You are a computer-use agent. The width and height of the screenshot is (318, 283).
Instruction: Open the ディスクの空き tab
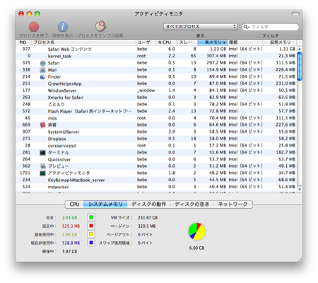click(x=192, y=204)
